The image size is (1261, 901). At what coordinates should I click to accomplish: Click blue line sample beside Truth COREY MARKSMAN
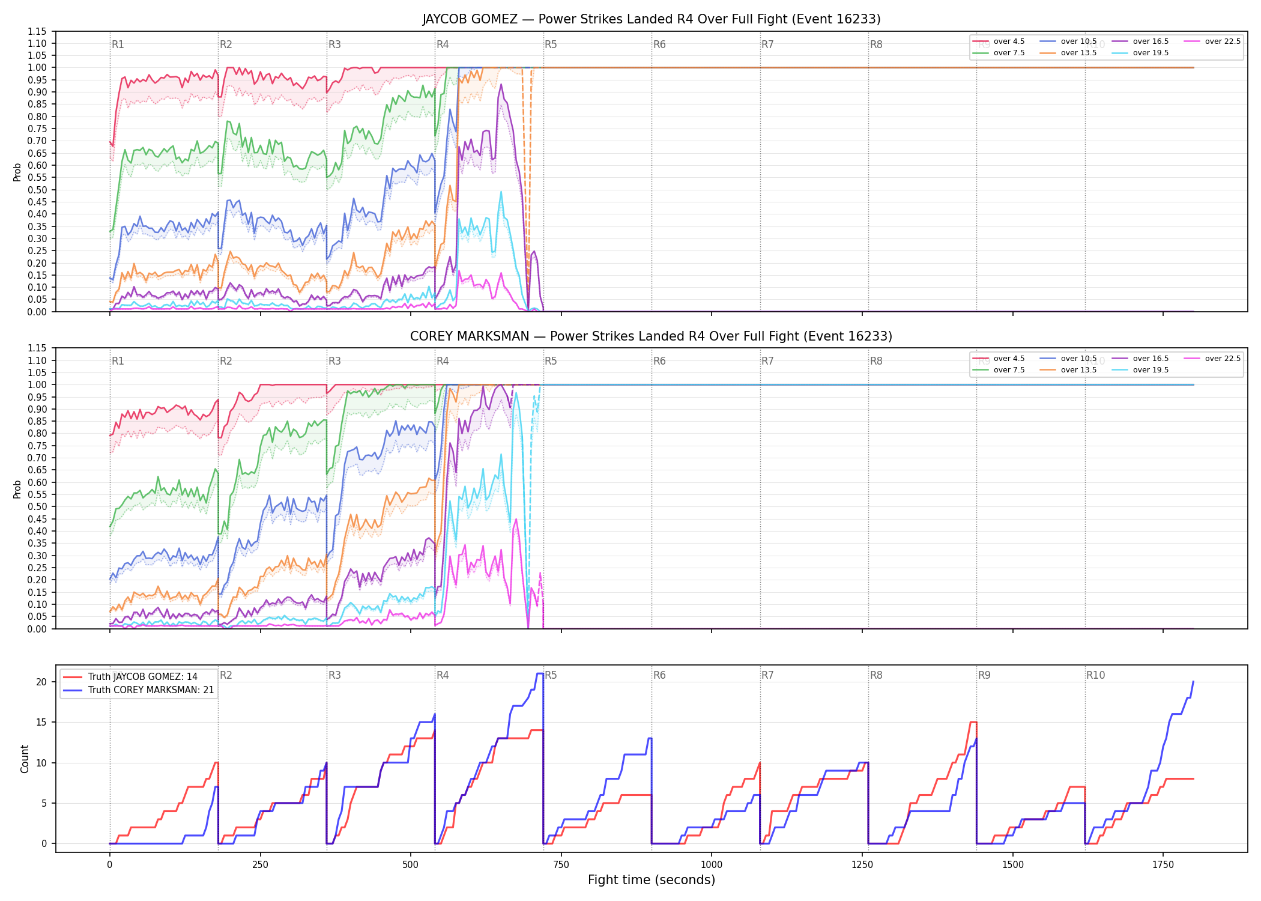pos(72,690)
